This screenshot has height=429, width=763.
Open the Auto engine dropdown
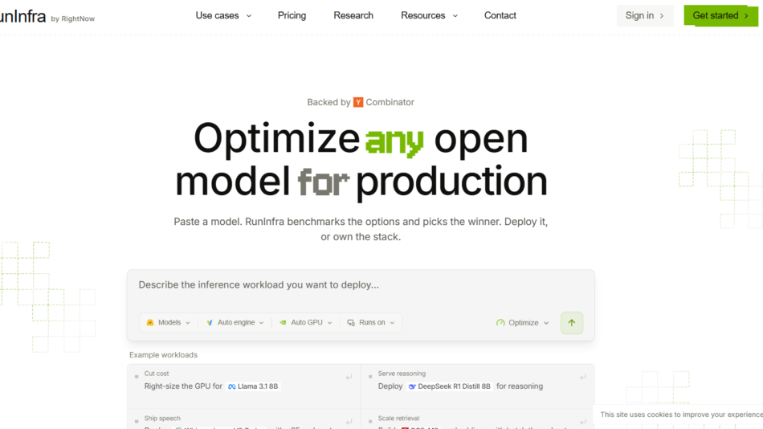(235, 322)
